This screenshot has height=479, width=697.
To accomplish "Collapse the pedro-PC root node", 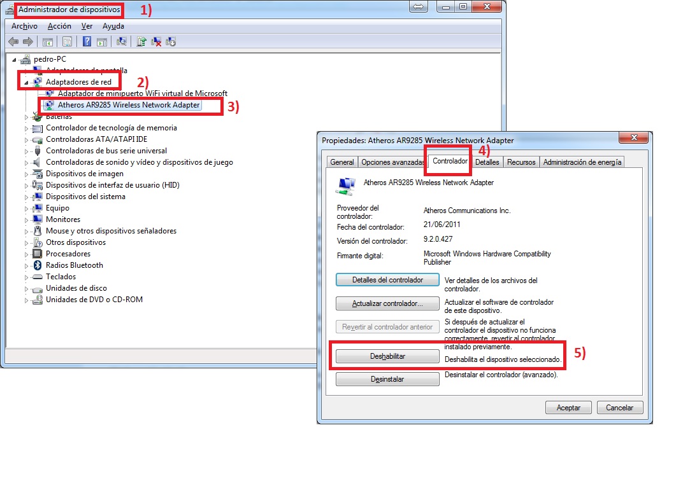I will (x=14, y=60).
